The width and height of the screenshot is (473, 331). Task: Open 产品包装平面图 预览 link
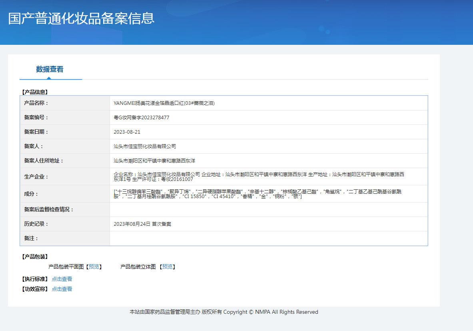94,267
